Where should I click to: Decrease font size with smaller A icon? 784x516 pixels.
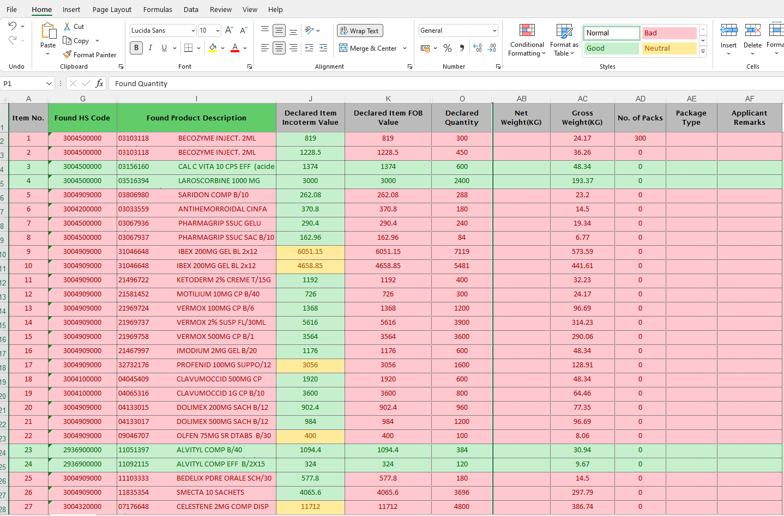243,30
